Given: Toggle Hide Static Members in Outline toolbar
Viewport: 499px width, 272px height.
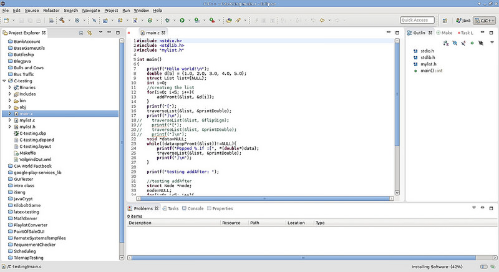Looking at the screenshot, I should (463, 43).
